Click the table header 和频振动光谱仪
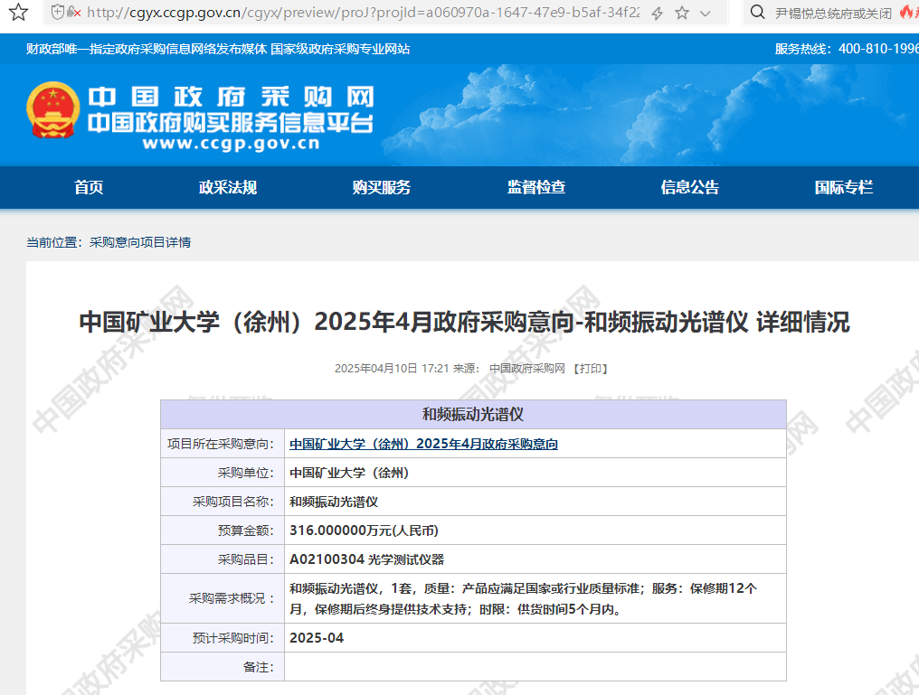 tap(474, 415)
